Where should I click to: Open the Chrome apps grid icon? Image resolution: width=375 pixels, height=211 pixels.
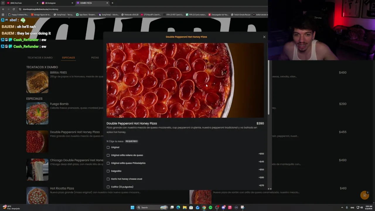tap(3, 15)
